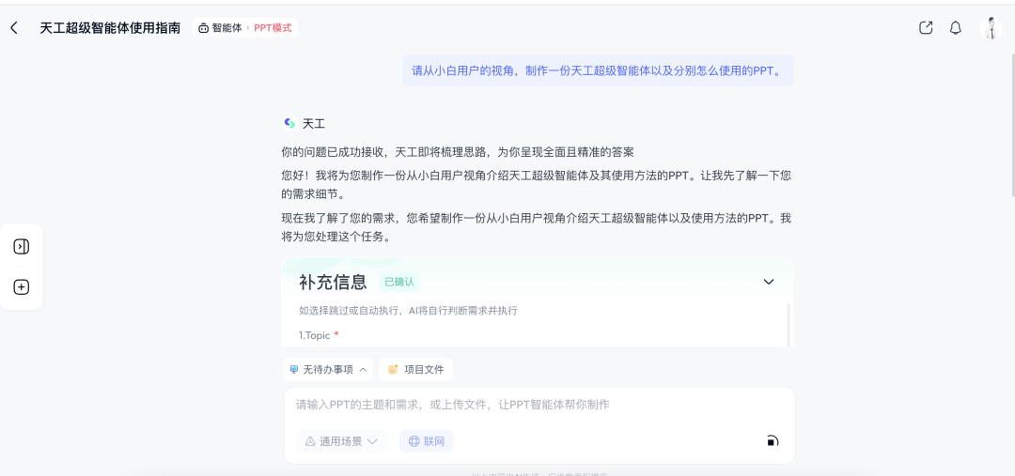
Task: Click the 补充信息 heading
Action: click(x=333, y=282)
